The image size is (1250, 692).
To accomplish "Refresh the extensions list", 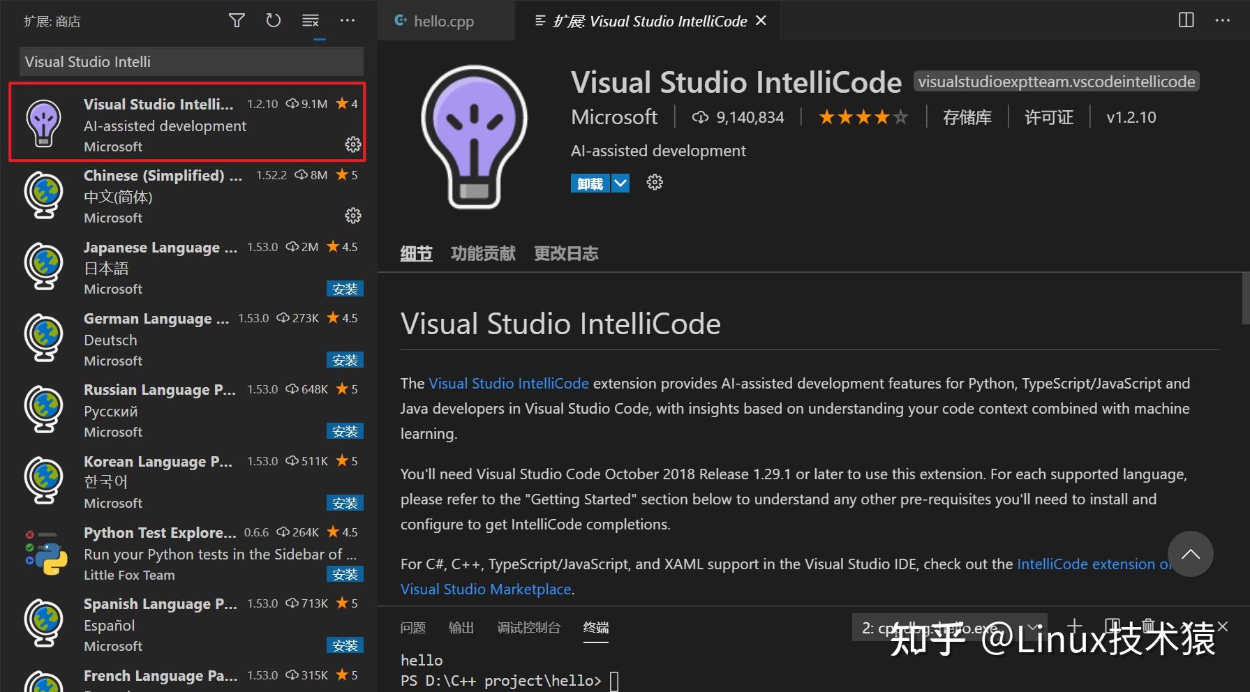I will click(x=274, y=21).
